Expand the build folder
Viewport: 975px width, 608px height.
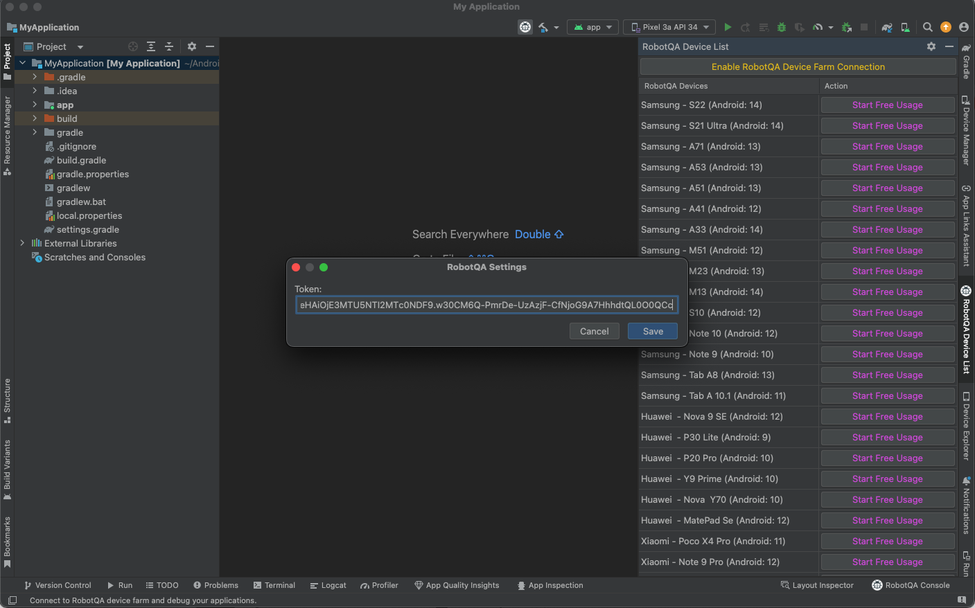click(x=35, y=118)
